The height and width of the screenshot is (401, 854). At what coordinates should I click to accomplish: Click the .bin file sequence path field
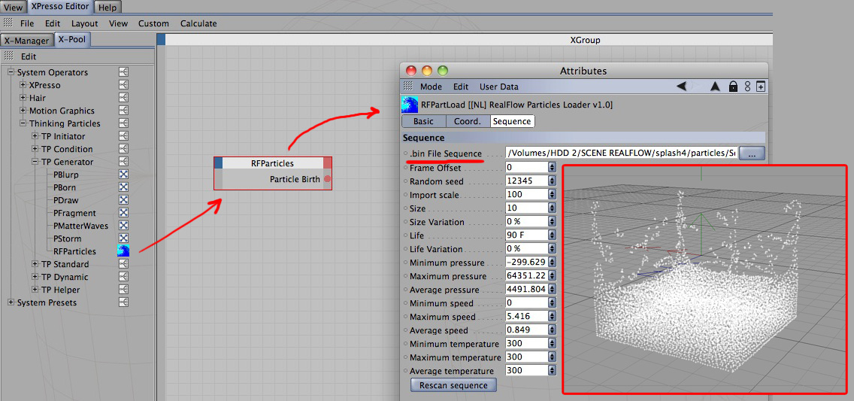pos(621,153)
